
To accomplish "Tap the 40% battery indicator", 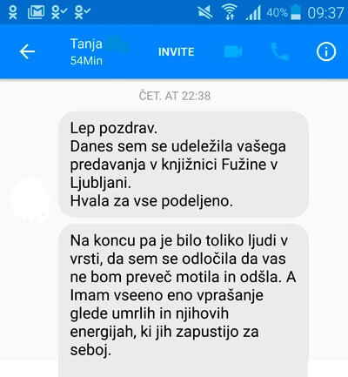I will [x=284, y=13].
